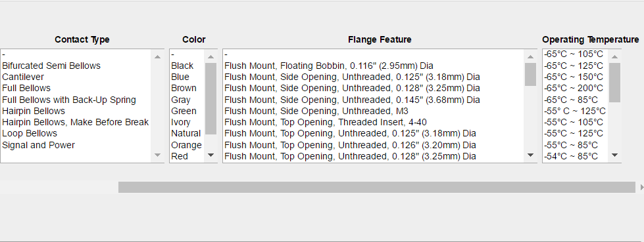This screenshot has width=644, height=242.
Task: Click the page horizontal scrollbar thumb
Action: 377,187
